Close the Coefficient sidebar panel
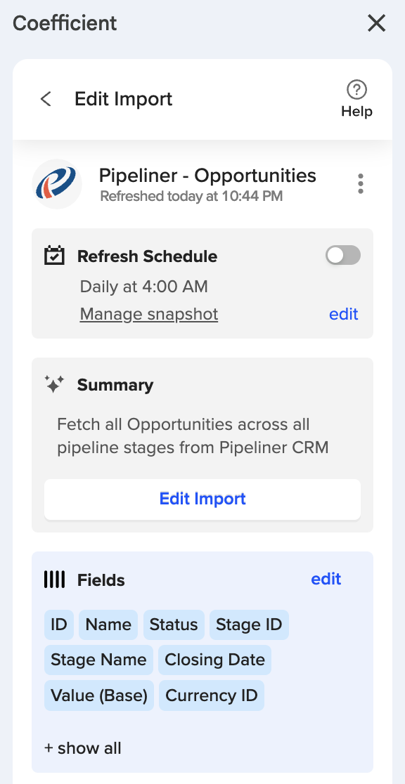The height and width of the screenshot is (784, 405). coord(376,23)
